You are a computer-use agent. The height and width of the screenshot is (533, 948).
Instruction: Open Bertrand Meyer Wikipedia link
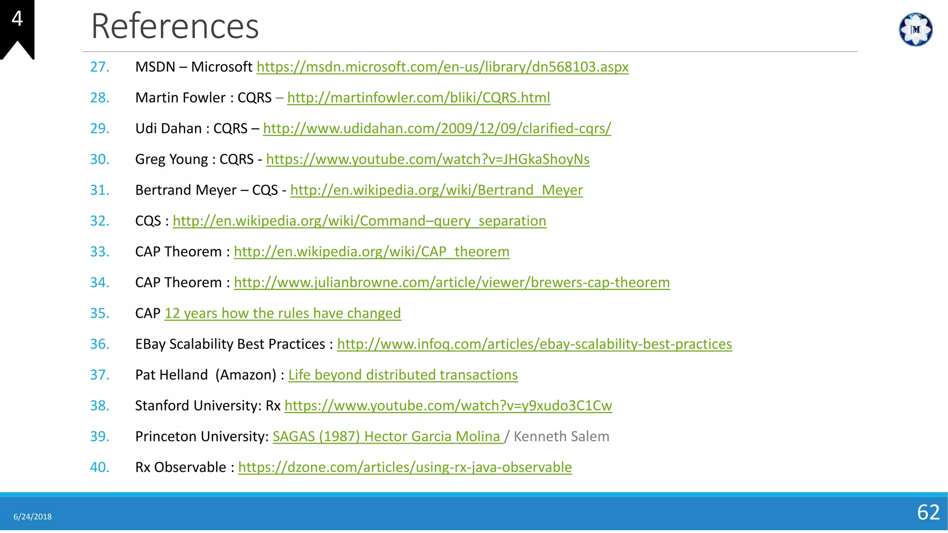coord(436,190)
